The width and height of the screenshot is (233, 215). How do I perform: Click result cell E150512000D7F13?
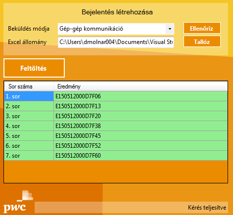pos(140,106)
